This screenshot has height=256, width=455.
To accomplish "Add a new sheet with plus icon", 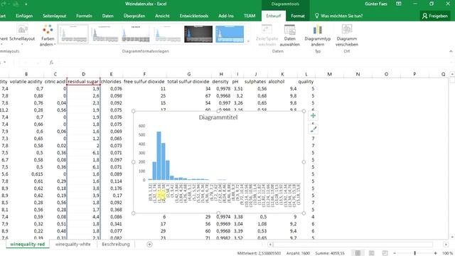I will 149,245.
